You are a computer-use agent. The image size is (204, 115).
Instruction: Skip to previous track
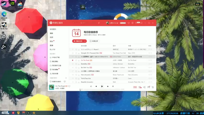click(96, 86)
